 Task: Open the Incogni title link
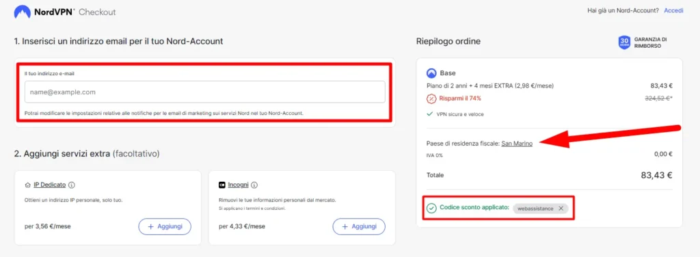pyautogui.click(x=239, y=185)
